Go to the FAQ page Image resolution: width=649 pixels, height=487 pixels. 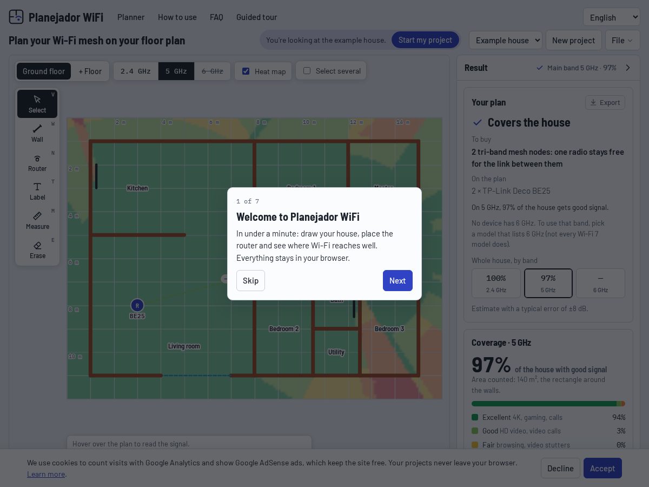216,17
